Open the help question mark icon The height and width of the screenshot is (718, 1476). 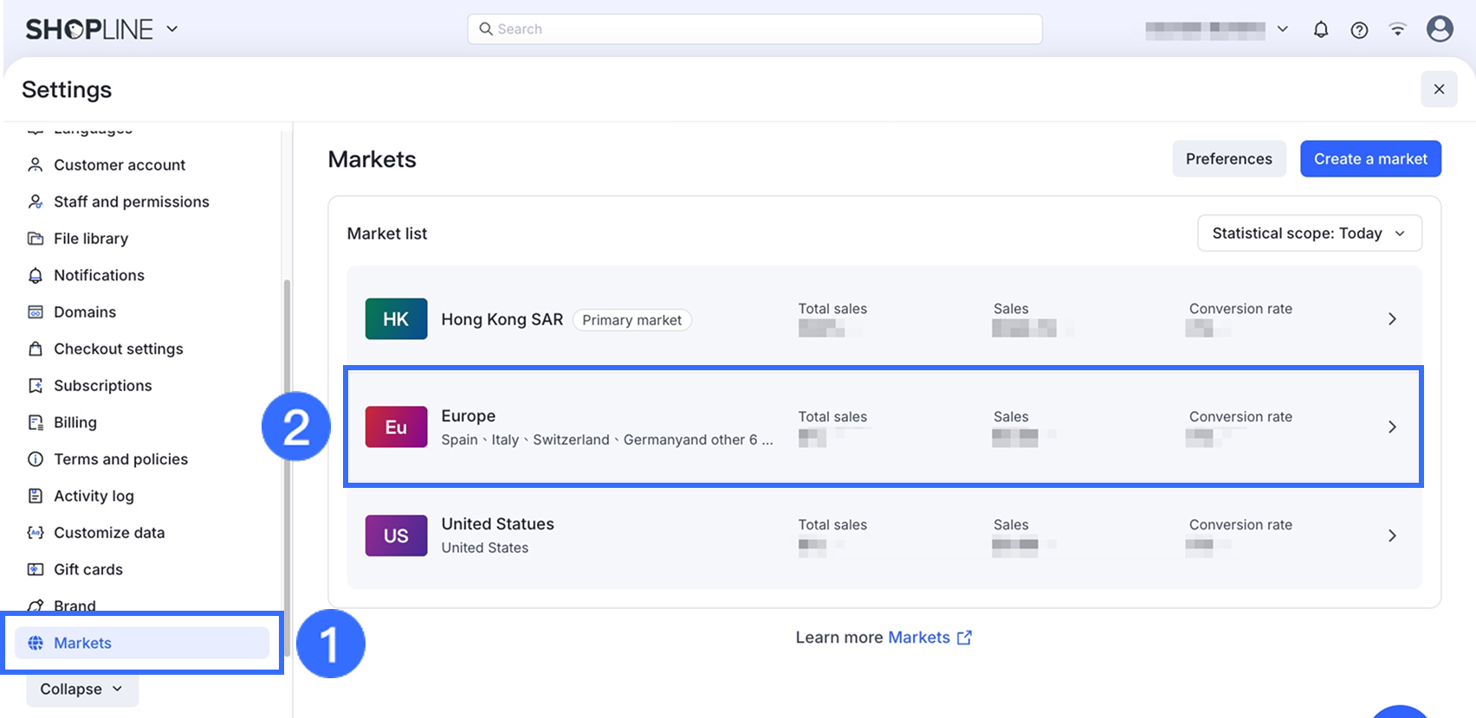pos(1359,29)
